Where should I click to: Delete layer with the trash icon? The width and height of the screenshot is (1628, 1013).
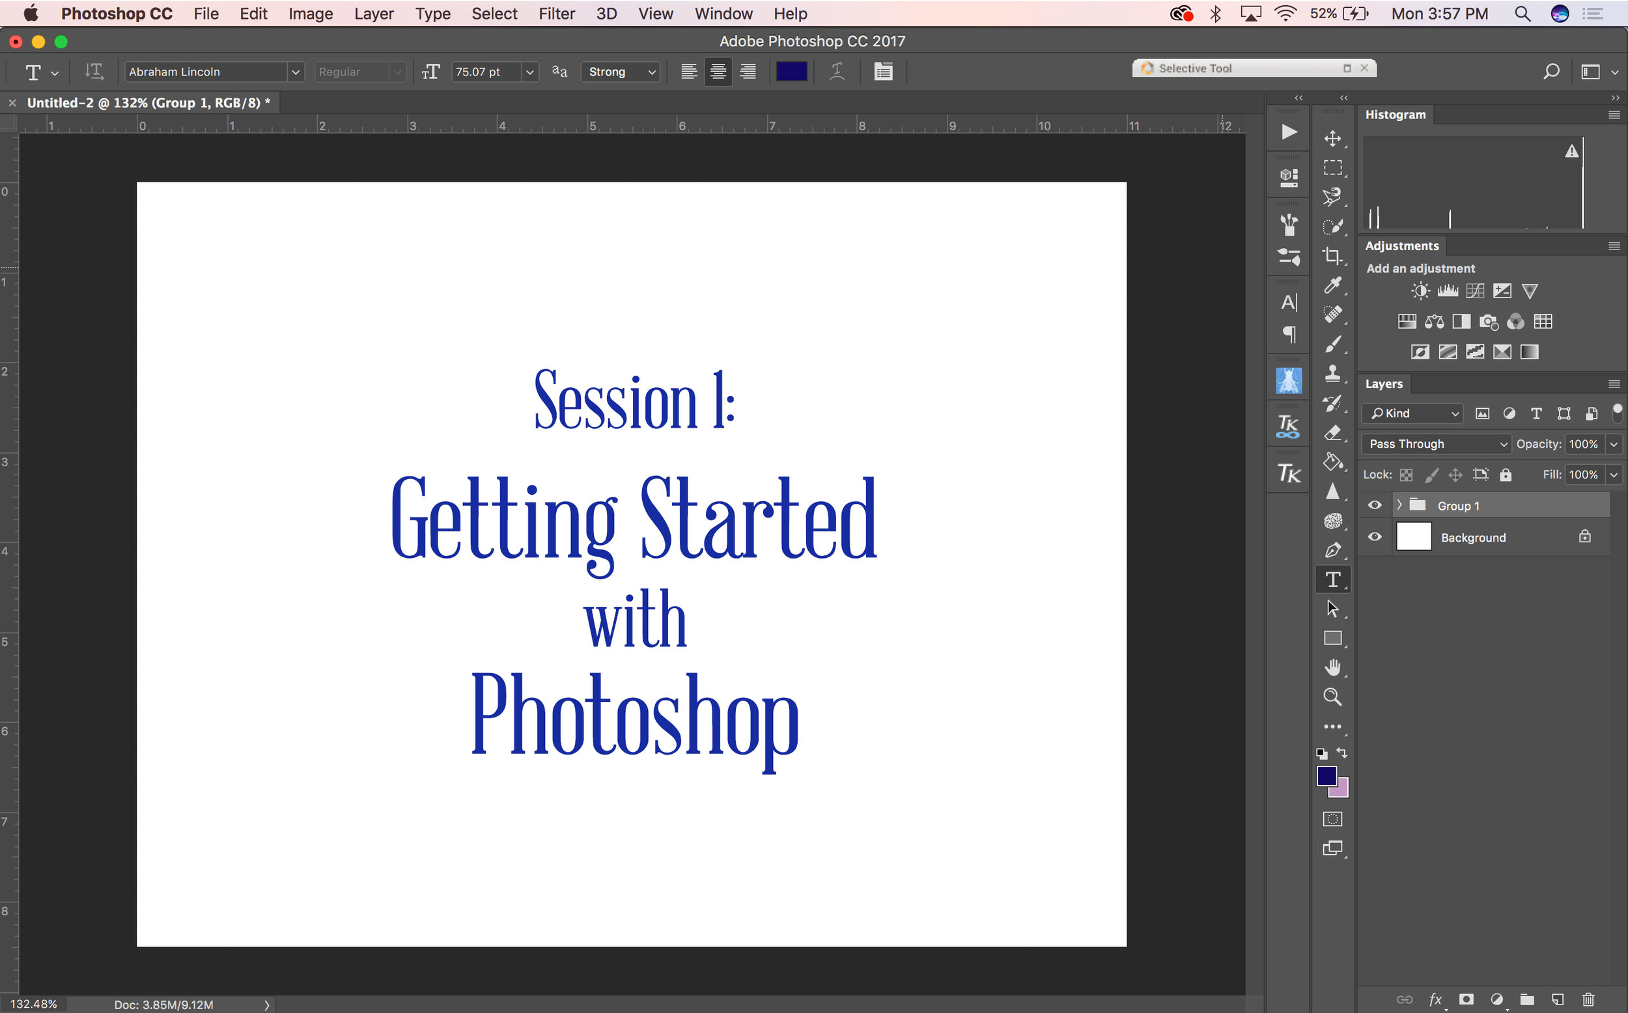point(1588,999)
